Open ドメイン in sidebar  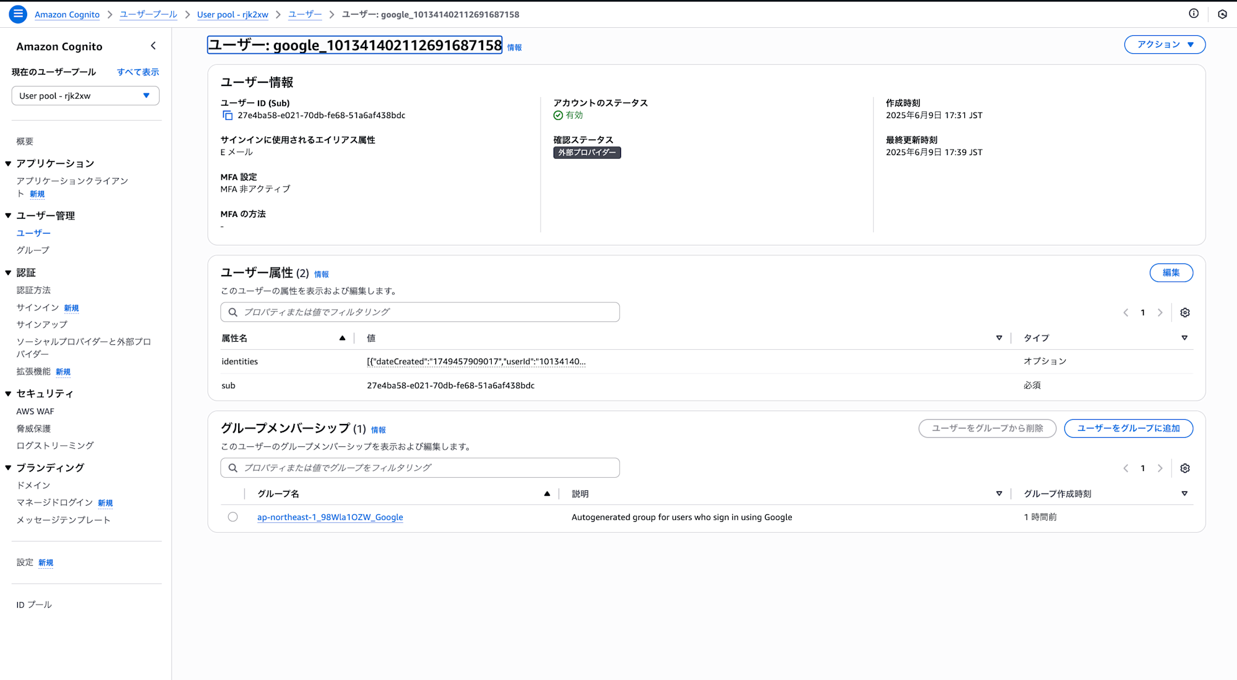[x=33, y=485]
